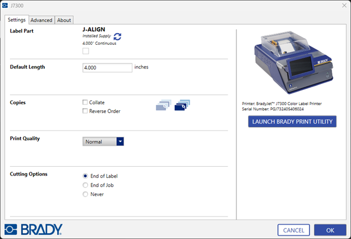Click the J7300 app icon in title bar
351x239 pixels.
tap(6, 6)
